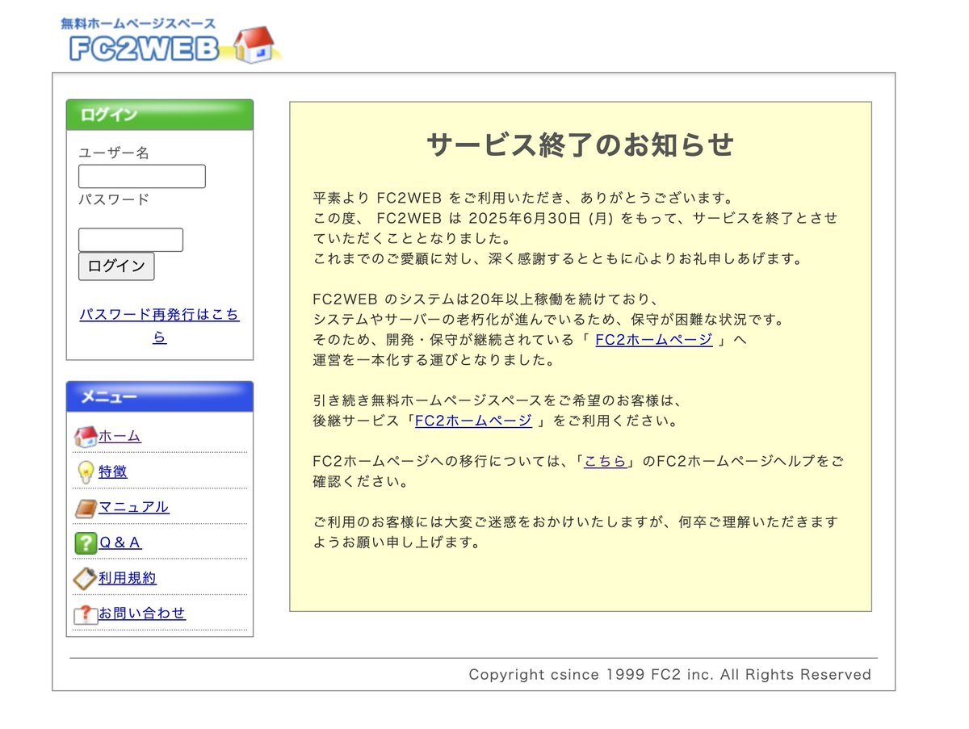
Task: Click the light bulb icon beside 特徴
Action: 85,472
